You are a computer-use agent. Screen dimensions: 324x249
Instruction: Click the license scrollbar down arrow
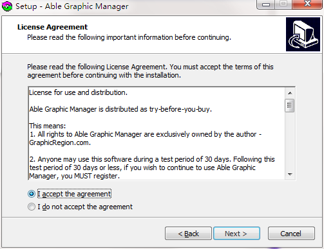[x=290, y=175]
